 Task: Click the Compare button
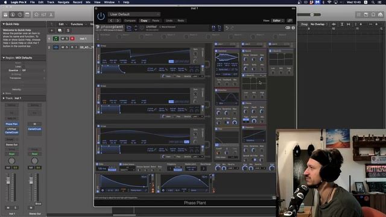click(130, 20)
